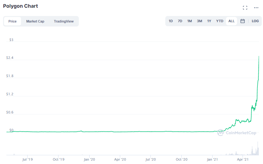This screenshot has width=263, height=164.
Task: Click the Oct '19 date axis label
Action: (x=58, y=159)
